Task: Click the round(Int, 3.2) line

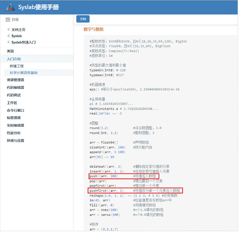Action: [122, 133]
